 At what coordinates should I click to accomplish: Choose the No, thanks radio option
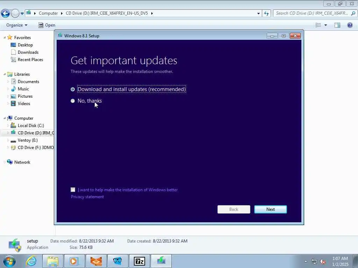(x=73, y=101)
